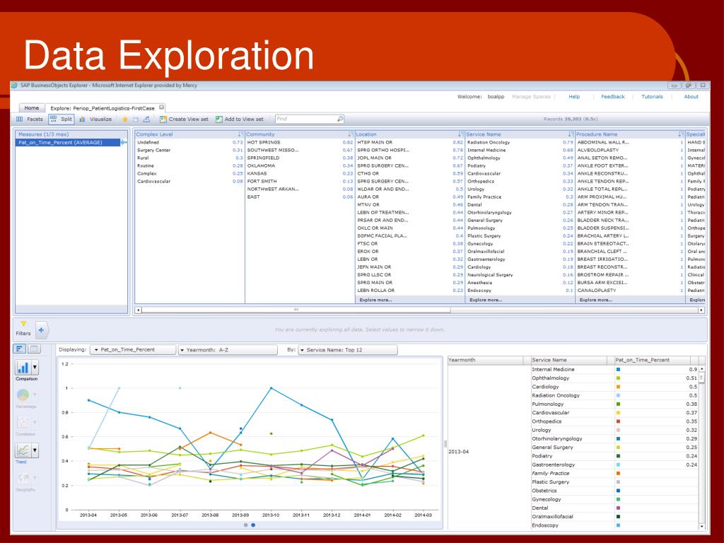Screen dimensions: 724x543
Task: Expand Percentage chart type dropdown arrow
Action: 35,395
